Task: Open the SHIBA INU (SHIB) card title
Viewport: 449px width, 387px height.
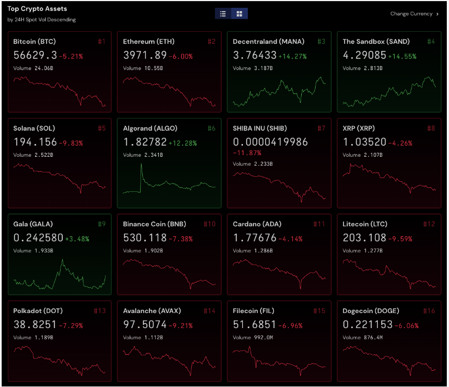Action: (260, 128)
